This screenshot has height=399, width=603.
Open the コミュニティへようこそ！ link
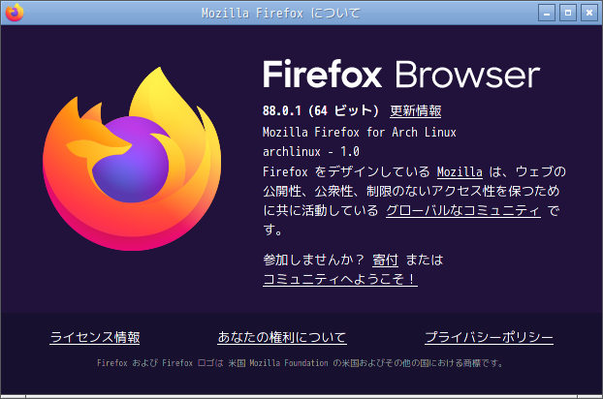pos(340,279)
